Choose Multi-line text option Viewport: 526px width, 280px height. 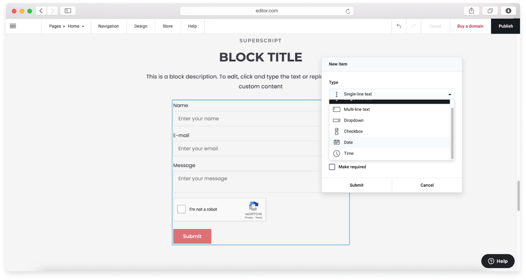[x=389, y=109]
